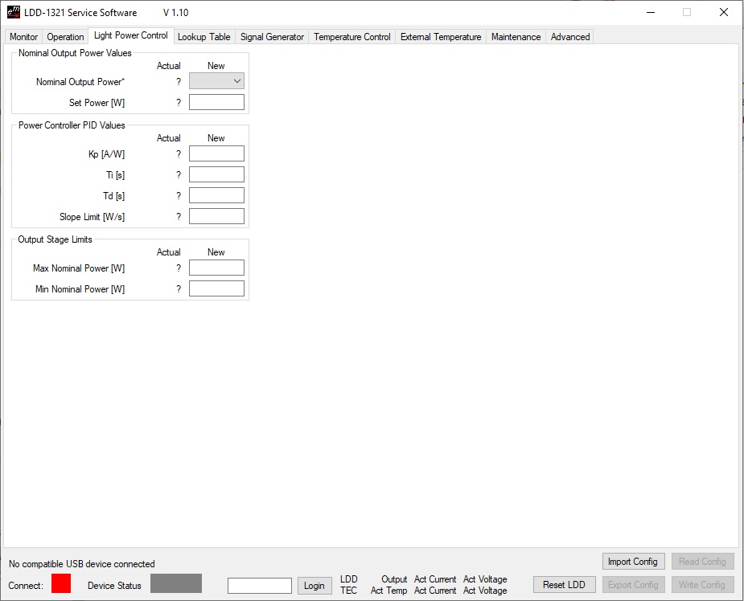
Task: Open the Nominal Output Power dropdown
Action: point(216,81)
